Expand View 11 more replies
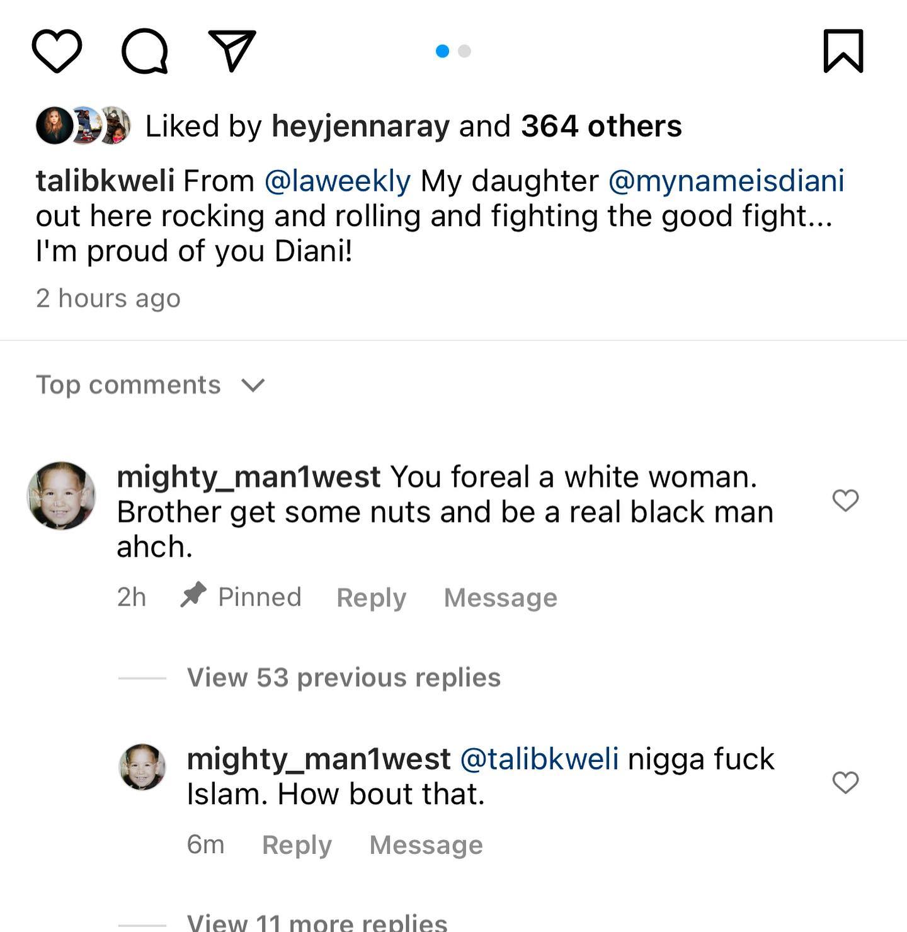Viewport: 907px width, 932px height. [317, 922]
